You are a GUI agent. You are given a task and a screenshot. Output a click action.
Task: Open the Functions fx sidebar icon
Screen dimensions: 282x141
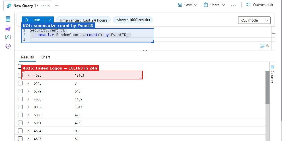point(8,37)
